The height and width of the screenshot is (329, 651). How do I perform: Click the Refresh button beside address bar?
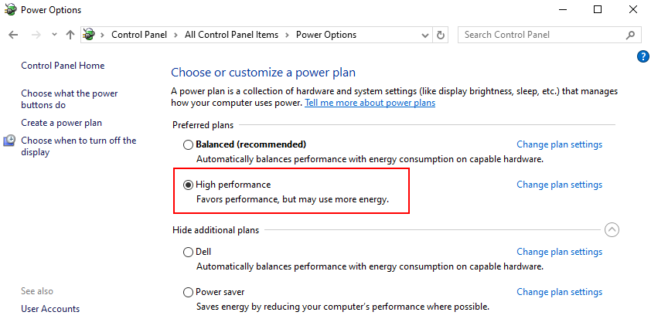click(441, 35)
